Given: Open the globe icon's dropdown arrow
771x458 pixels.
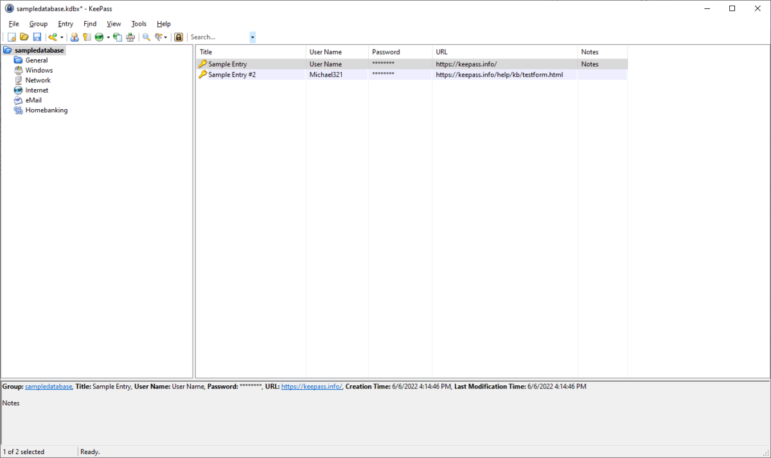Looking at the screenshot, I should tap(108, 37).
